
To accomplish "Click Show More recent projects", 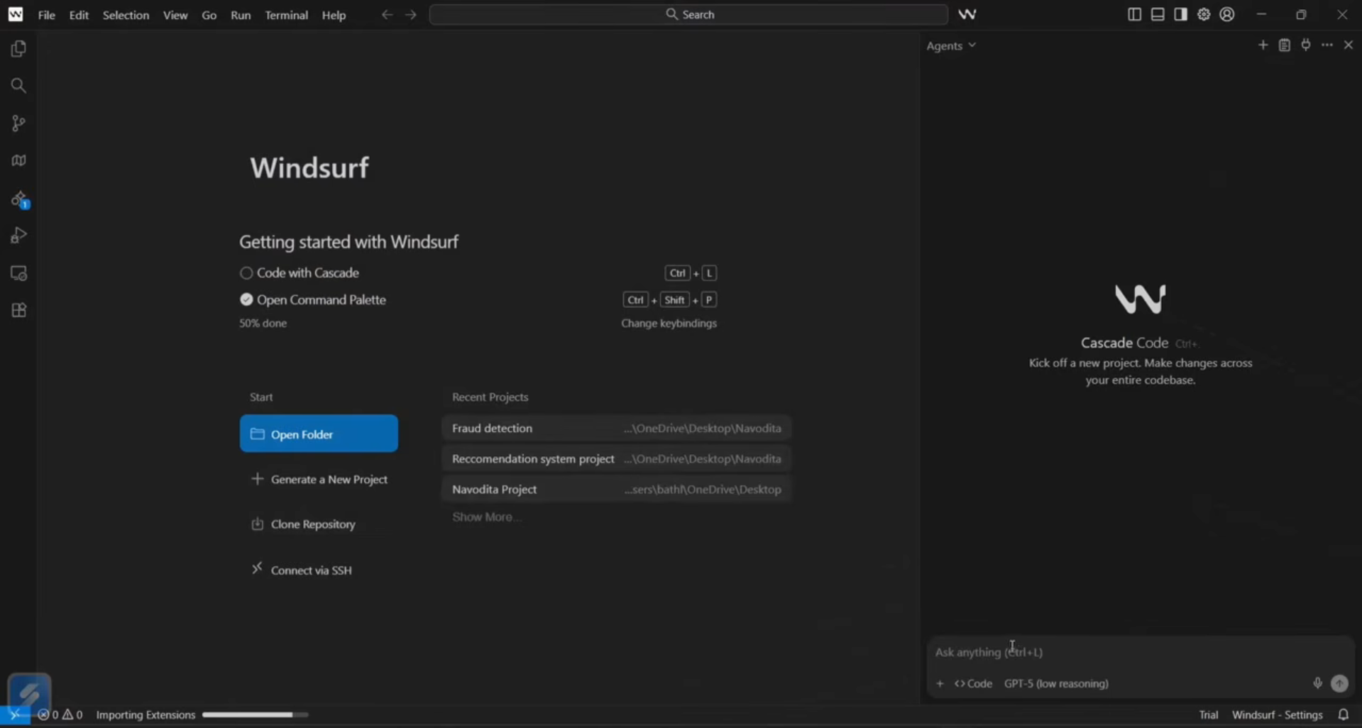I will 486,517.
